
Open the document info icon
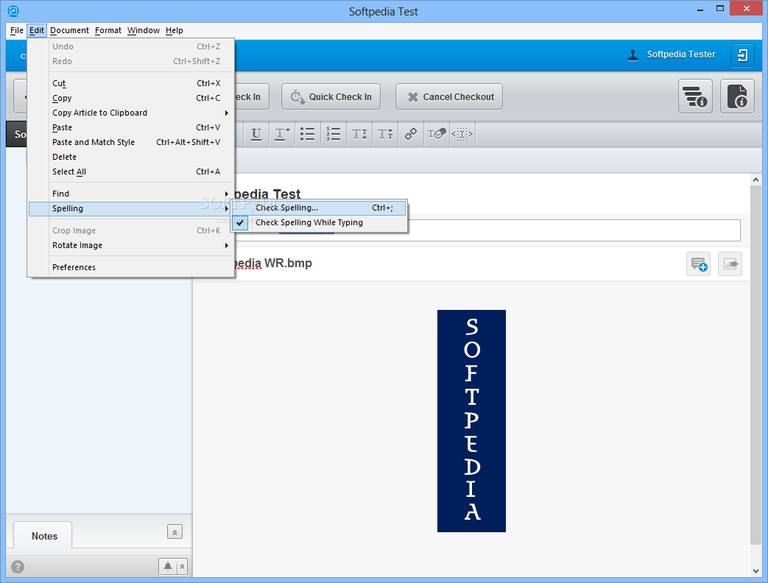point(737,96)
